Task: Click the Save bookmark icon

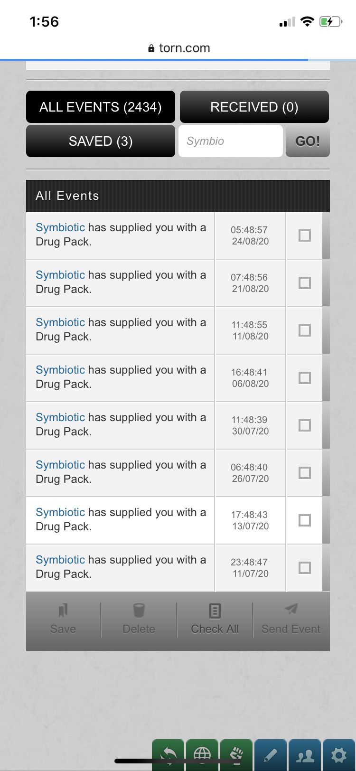Action: pyautogui.click(x=63, y=610)
